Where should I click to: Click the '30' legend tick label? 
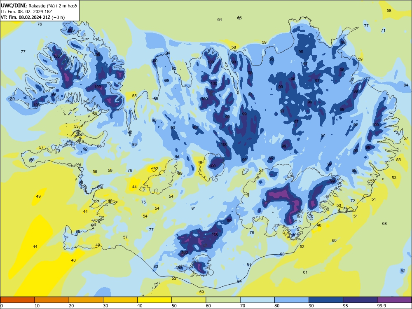click(105, 306)
